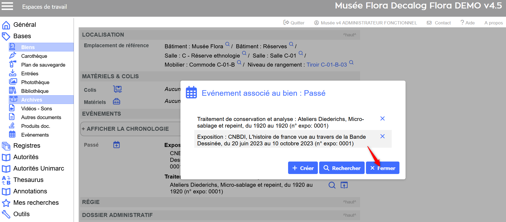
Task: Click magnifier next to Tiroir C-01-B-03
Action: coord(351,63)
